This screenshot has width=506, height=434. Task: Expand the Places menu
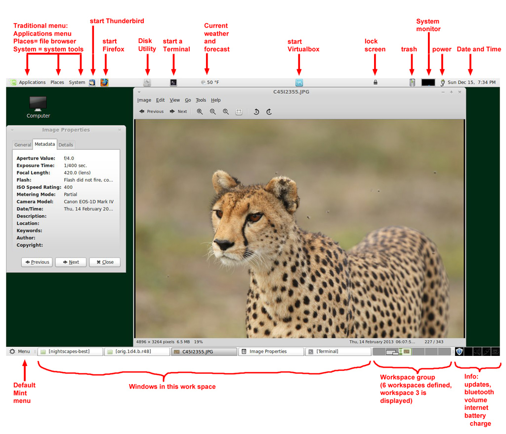click(57, 83)
